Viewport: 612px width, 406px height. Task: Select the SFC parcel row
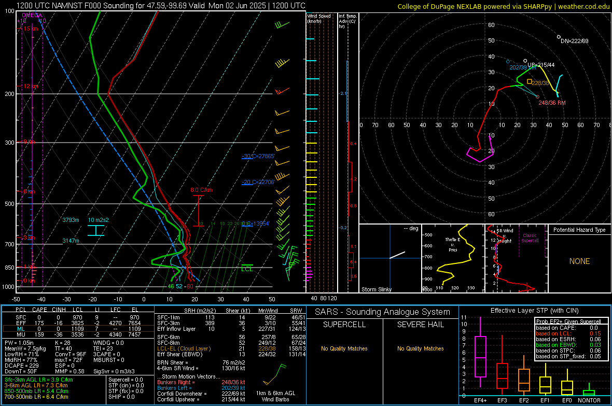coord(78,317)
